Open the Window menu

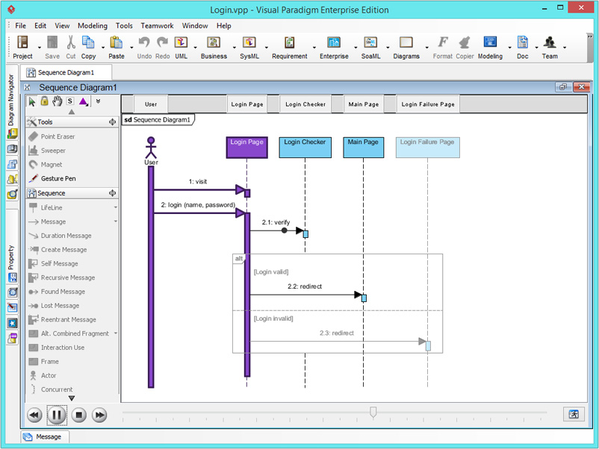point(195,25)
